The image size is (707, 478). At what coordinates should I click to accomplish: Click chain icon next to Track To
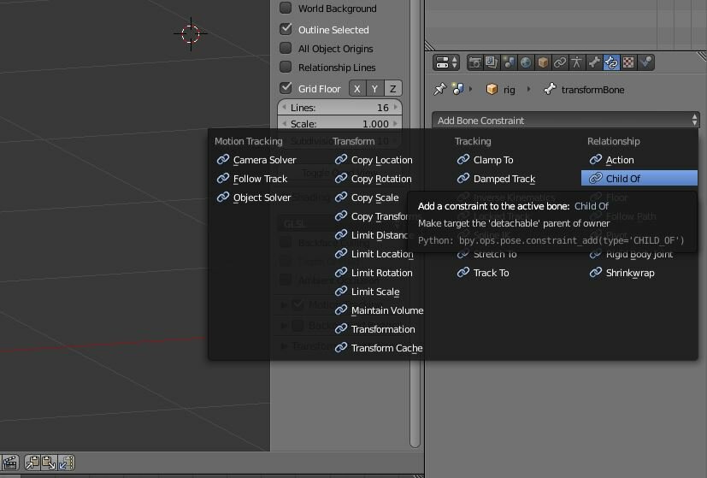[463, 273]
